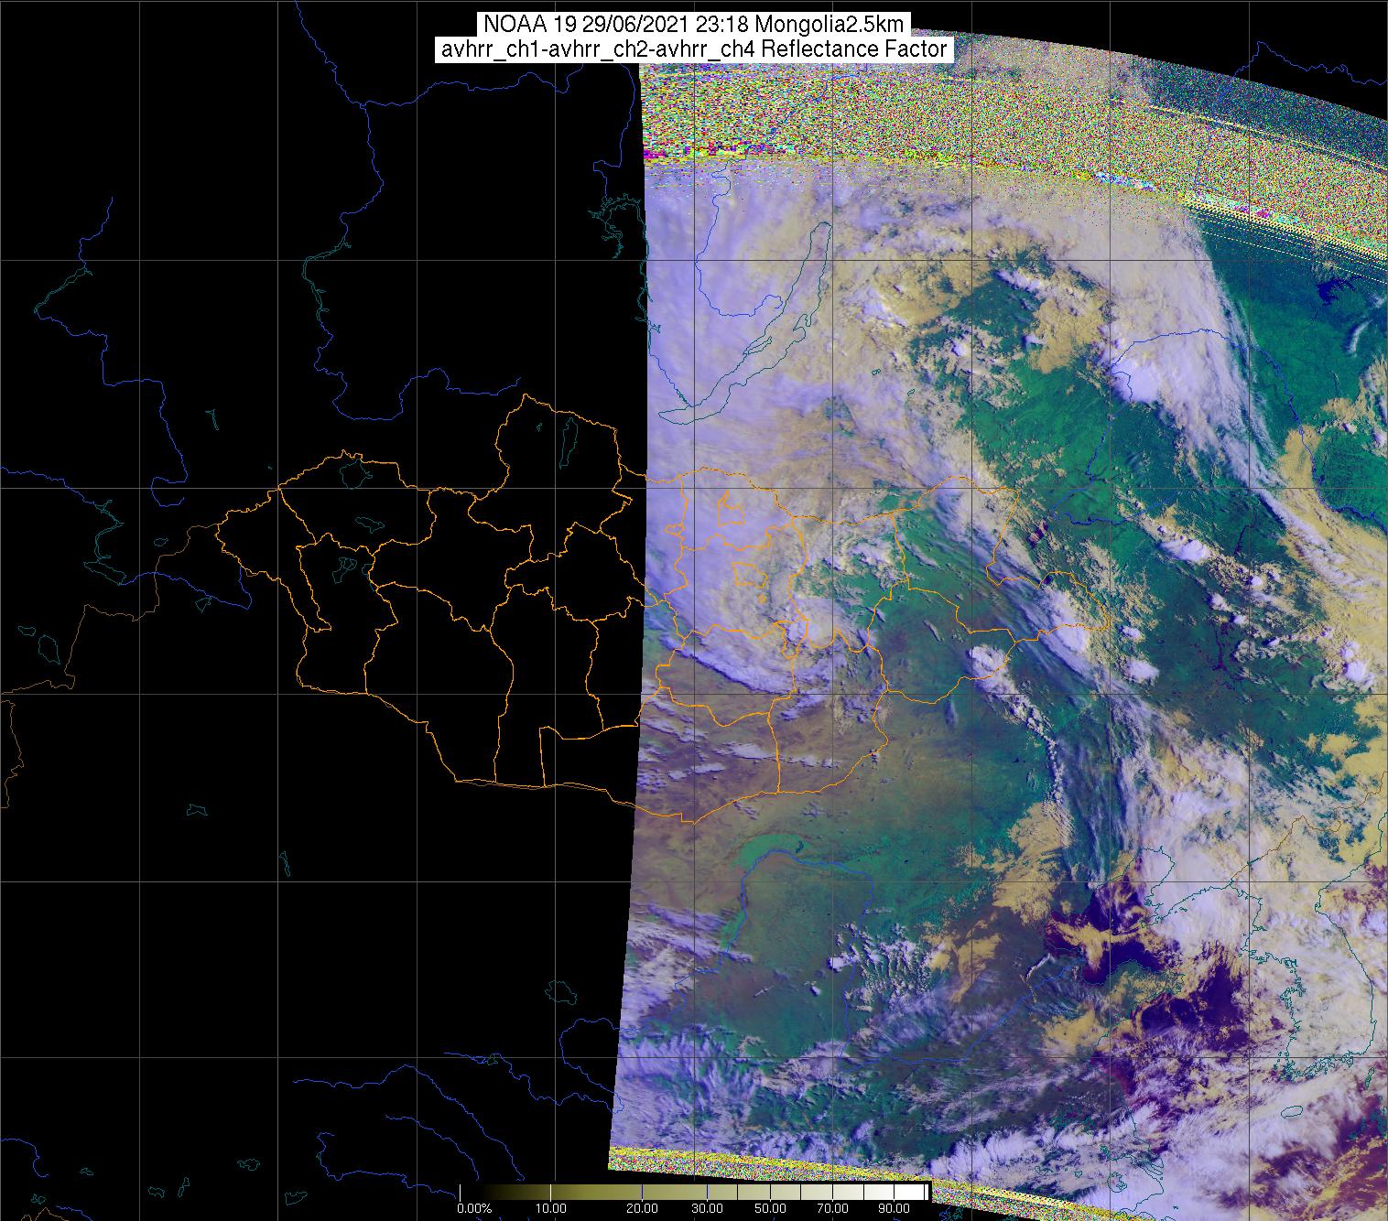Click the "20.00" colorbar label

click(643, 1209)
